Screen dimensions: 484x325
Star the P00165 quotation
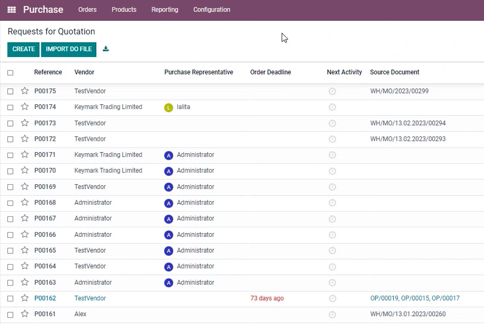click(25, 250)
